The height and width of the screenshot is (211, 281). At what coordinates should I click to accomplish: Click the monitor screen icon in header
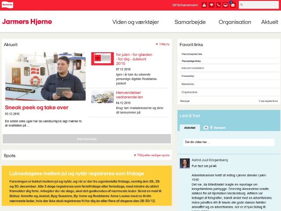(225, 5)
